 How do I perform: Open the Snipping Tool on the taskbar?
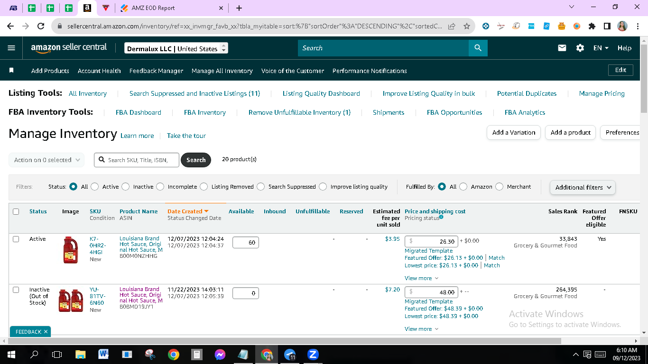[150, 355]
